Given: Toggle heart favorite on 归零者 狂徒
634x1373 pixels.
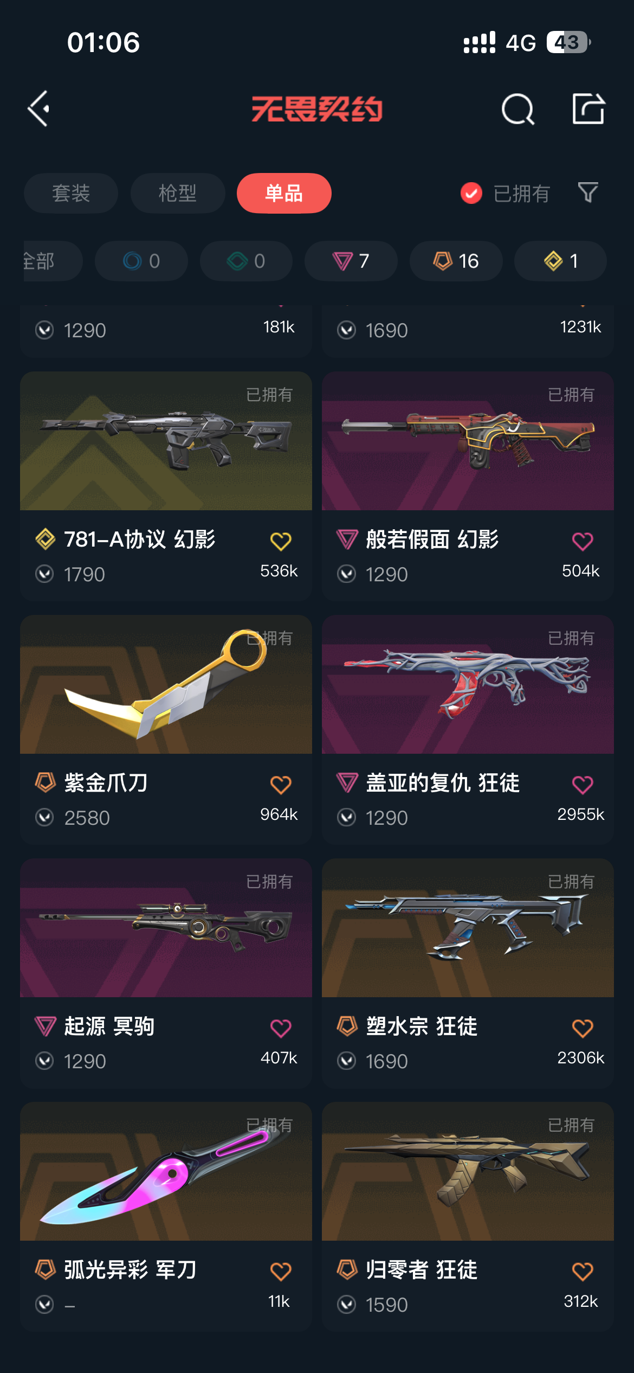Looking at the screenshot, I should (x=583, y=1271).
